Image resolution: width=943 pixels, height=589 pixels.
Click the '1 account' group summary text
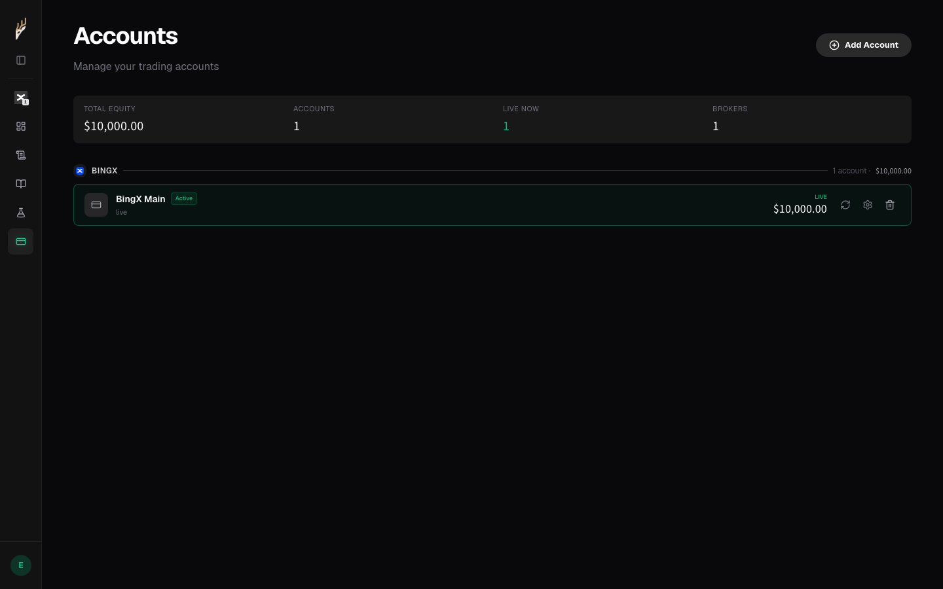coord(849,171)
